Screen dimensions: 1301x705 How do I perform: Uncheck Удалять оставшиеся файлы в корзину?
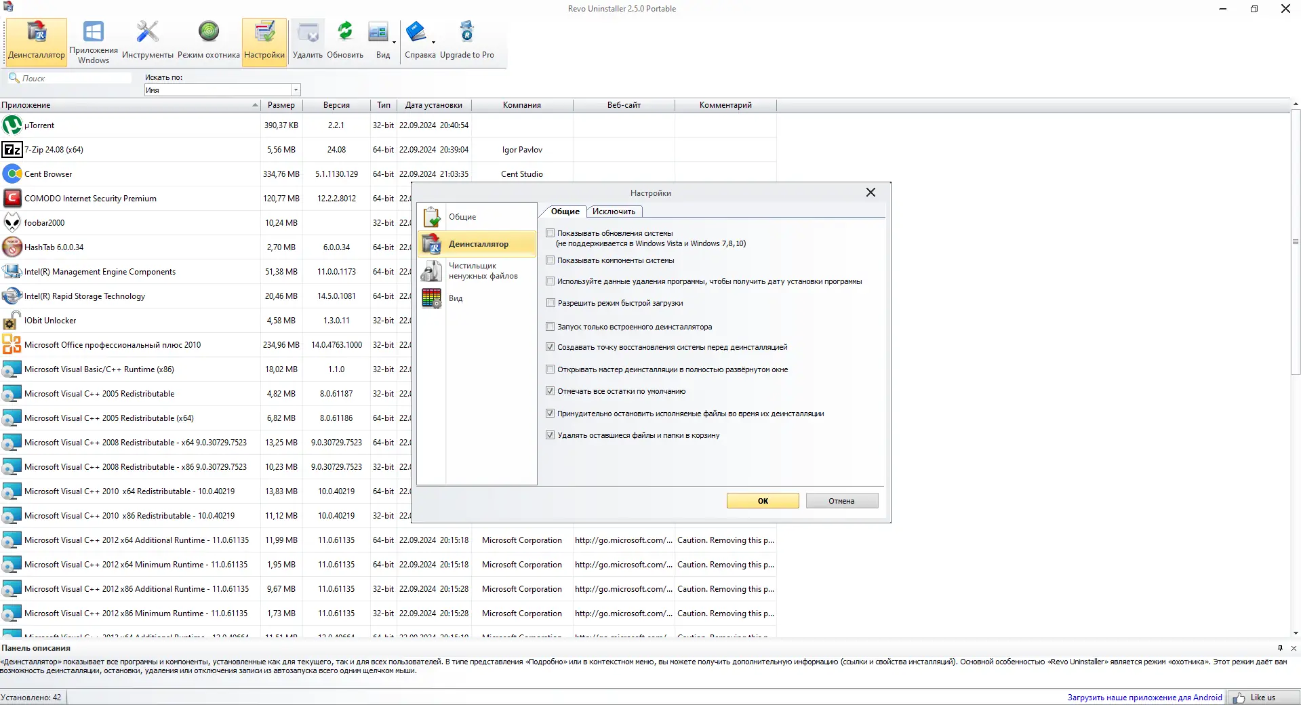pyautogui.click(x=551, y=435)
